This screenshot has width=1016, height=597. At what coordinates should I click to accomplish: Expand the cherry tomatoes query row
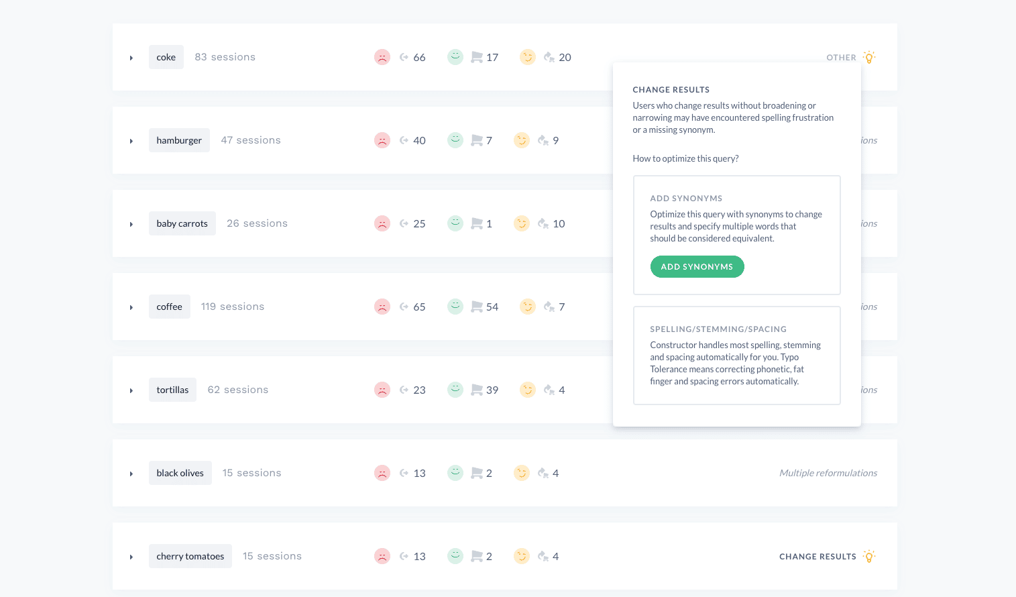click(x=131, y=556)
